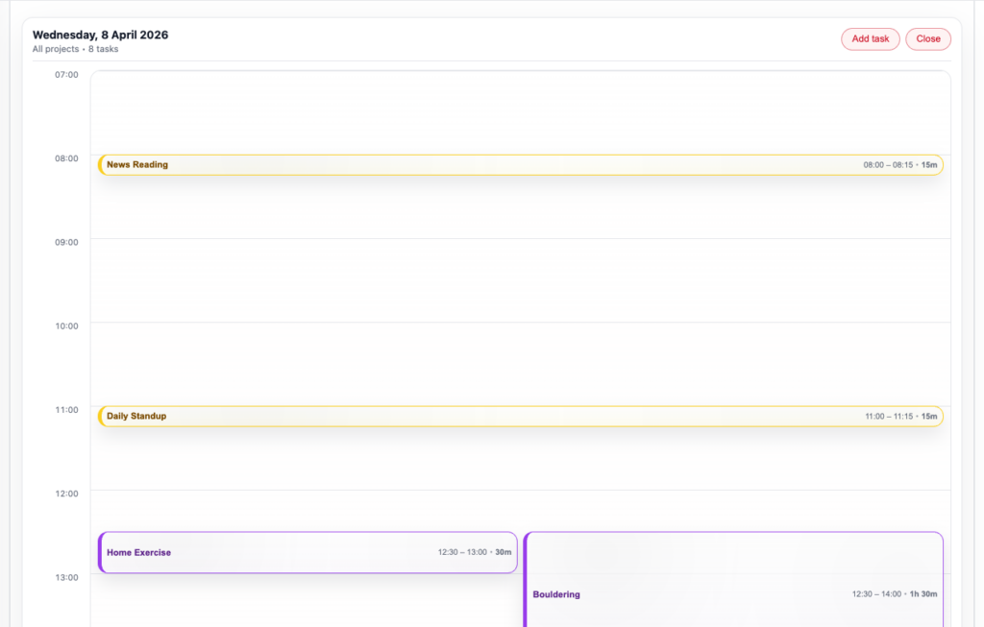Click the All projects 8 tasks subtitle

(x=75, y=49)
